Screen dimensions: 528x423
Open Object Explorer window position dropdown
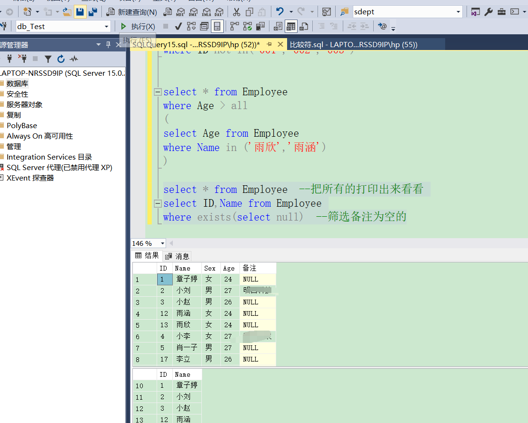(99, 44)
